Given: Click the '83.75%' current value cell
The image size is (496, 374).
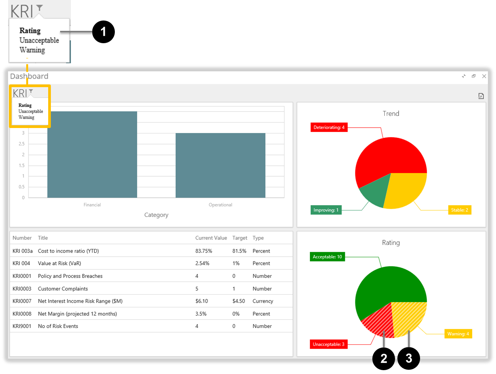Looking at the screenshot, I should click(204, 251).
